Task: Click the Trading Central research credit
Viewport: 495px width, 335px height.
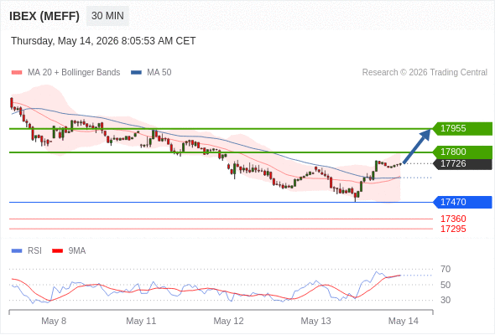Action: [x=425, y=73]
